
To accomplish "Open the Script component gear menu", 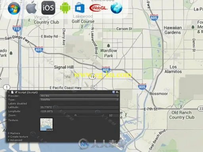I will [117, 92].
